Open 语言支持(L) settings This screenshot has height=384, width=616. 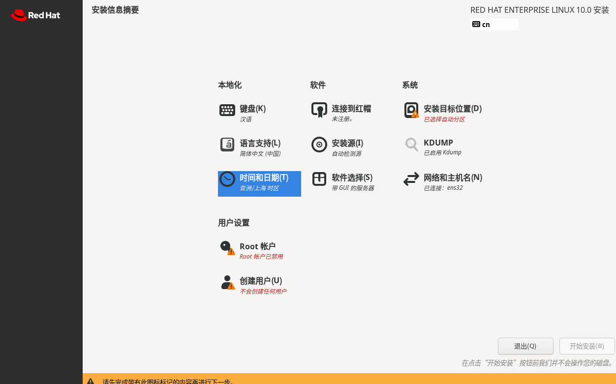pos(260,143)
